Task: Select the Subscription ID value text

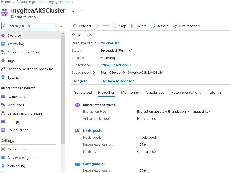Action: pyautogui.click(x=132, y=73)
